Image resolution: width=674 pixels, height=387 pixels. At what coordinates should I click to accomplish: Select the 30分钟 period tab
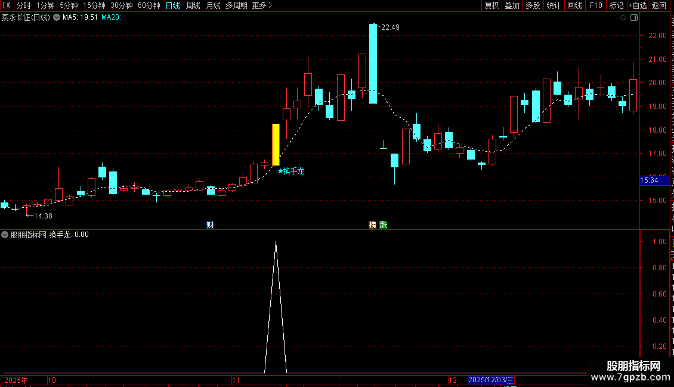coord(121,5)
